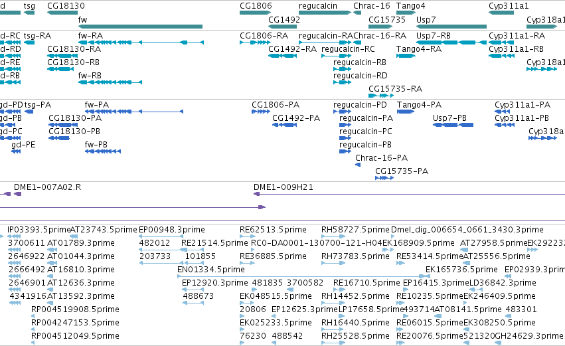The height and width of the screenshot is (346, 565).
Task: Open the CG1492 gene label
Action: coord(284,20)
